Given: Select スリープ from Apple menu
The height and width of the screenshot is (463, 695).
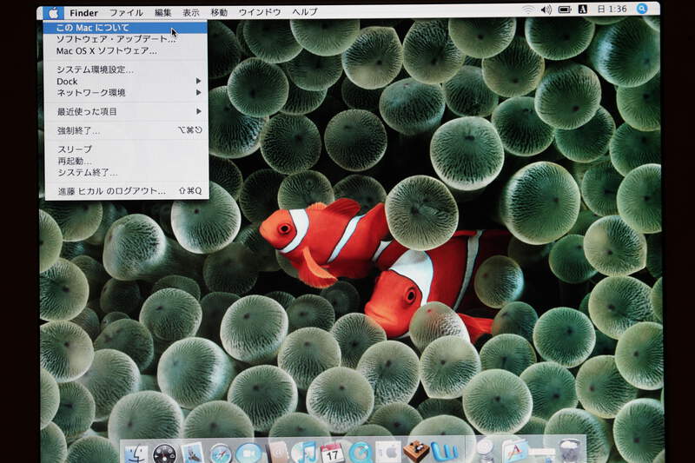Looking at the screenshot, I should coord(125,149).
